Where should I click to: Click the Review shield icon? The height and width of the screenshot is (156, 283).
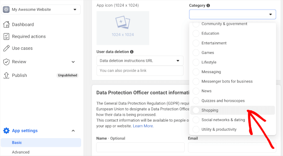(x=6, y=62)
